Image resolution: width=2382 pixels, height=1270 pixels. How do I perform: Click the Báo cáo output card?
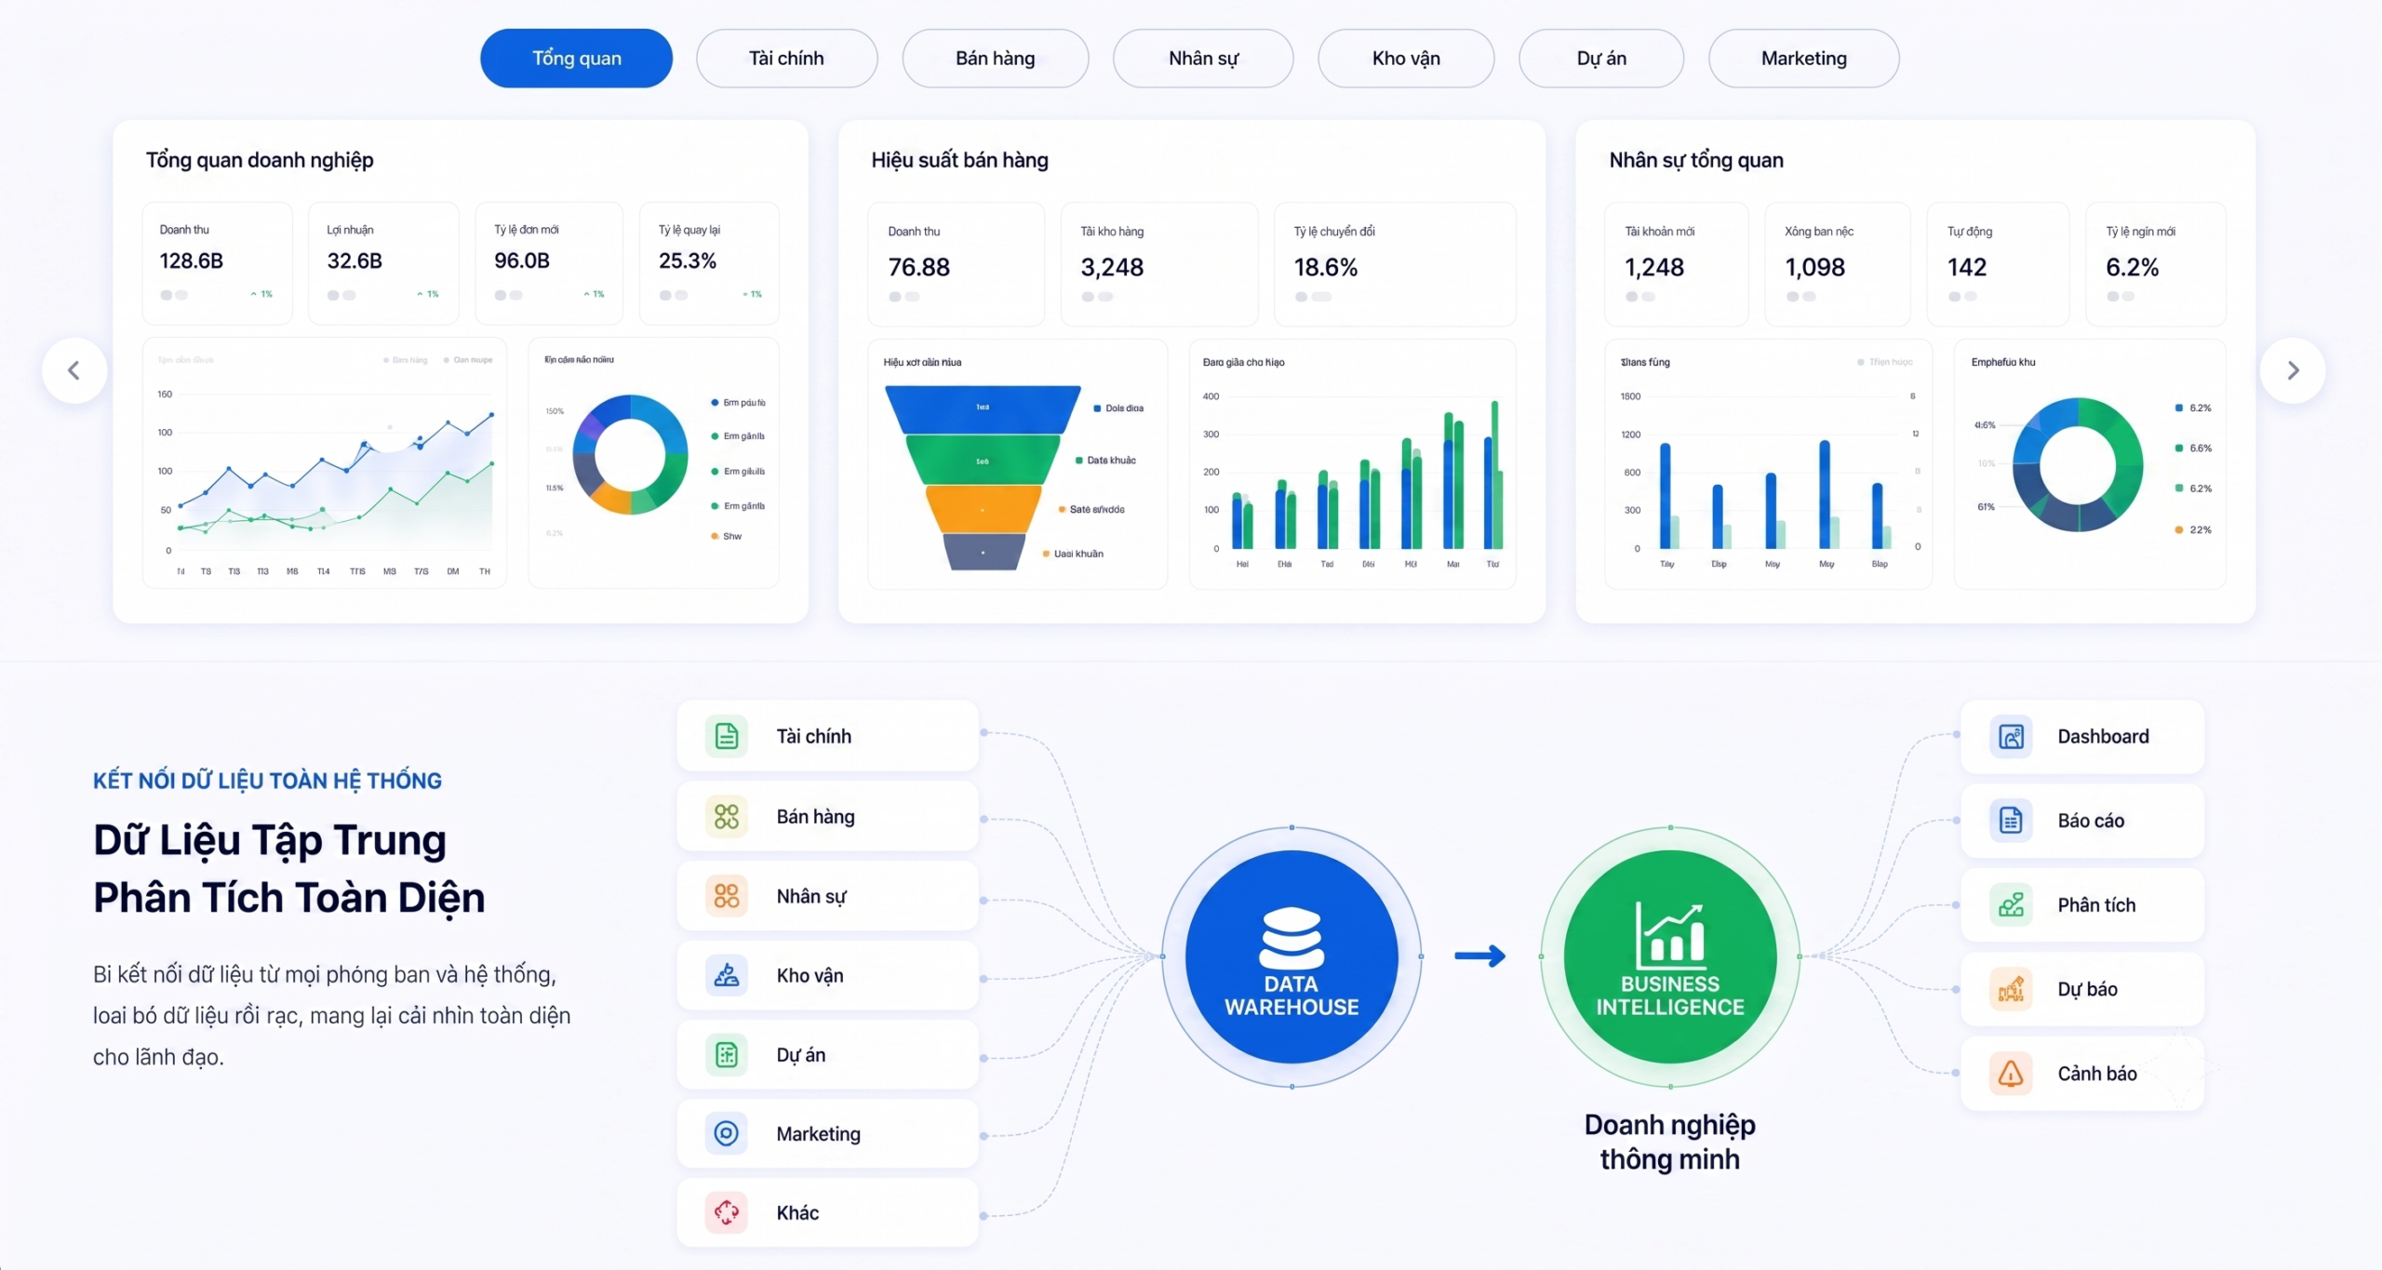2082,821
